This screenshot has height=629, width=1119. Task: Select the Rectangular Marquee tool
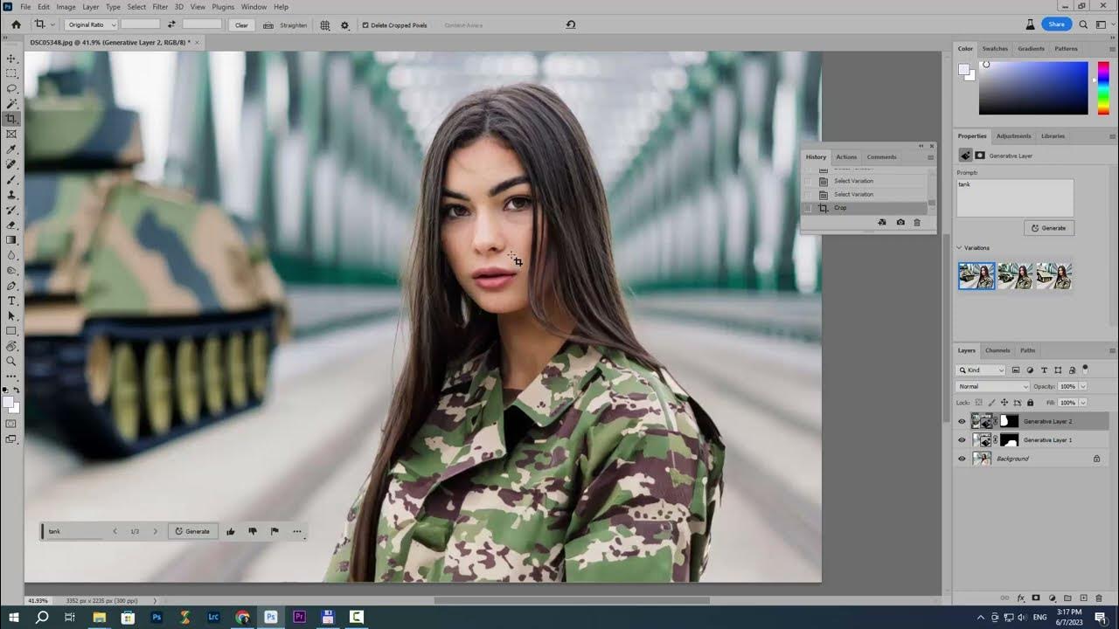click(x=11, y=73)
